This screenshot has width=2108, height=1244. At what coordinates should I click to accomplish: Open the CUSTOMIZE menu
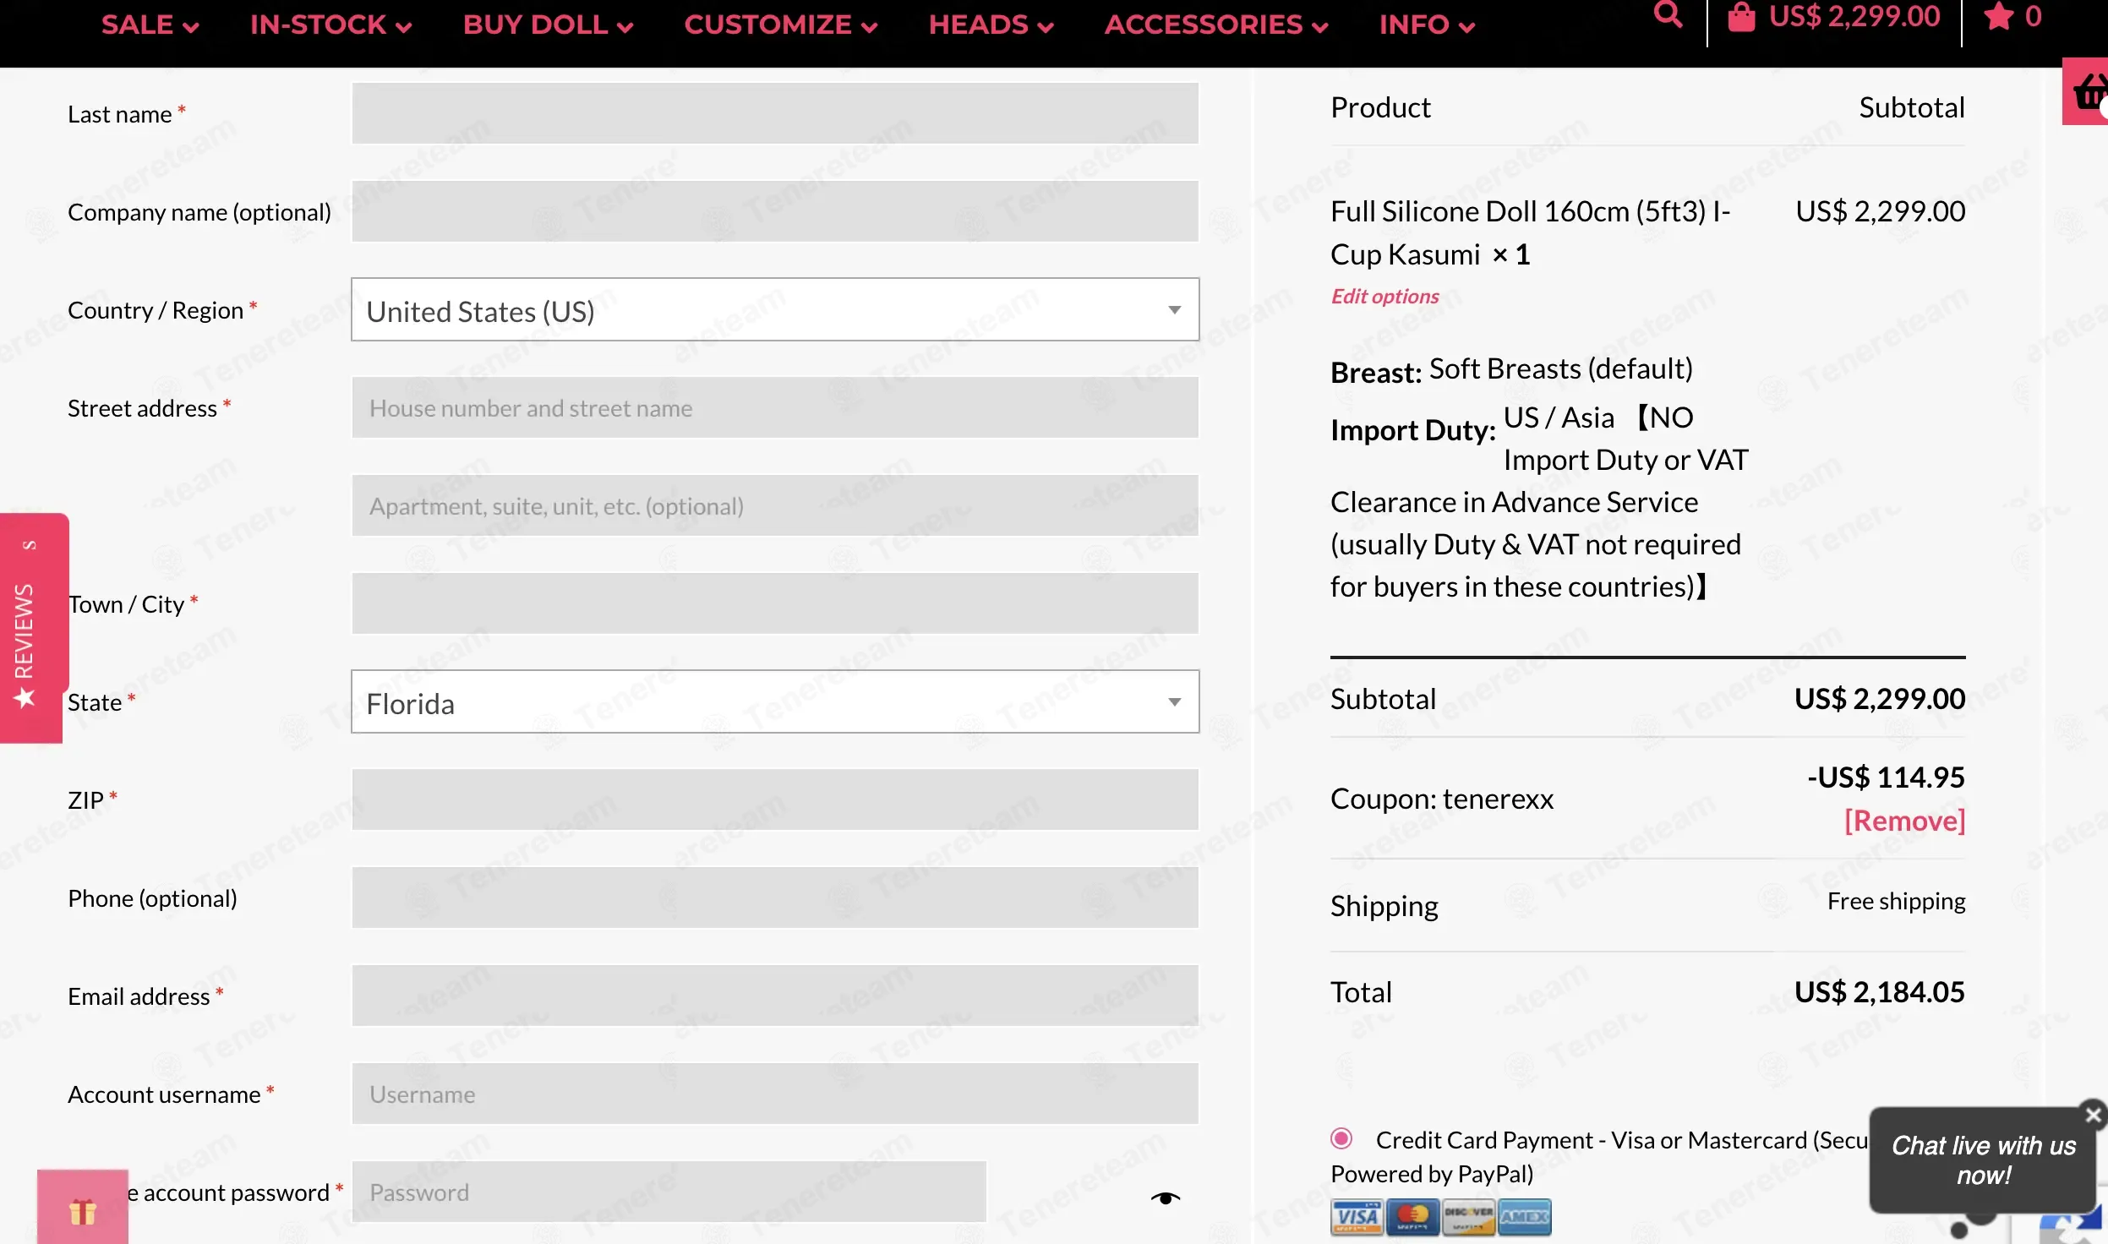pos(781,25)
